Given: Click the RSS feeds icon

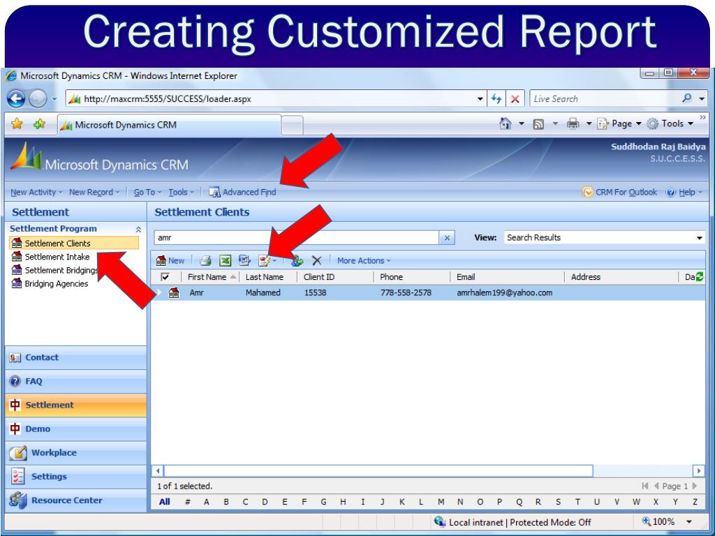Looking at the screenshot, I should pos(538,124).
